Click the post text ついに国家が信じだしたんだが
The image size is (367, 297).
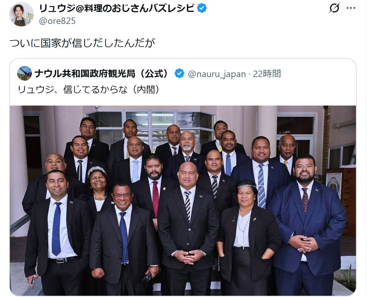(x=82, y=43)
